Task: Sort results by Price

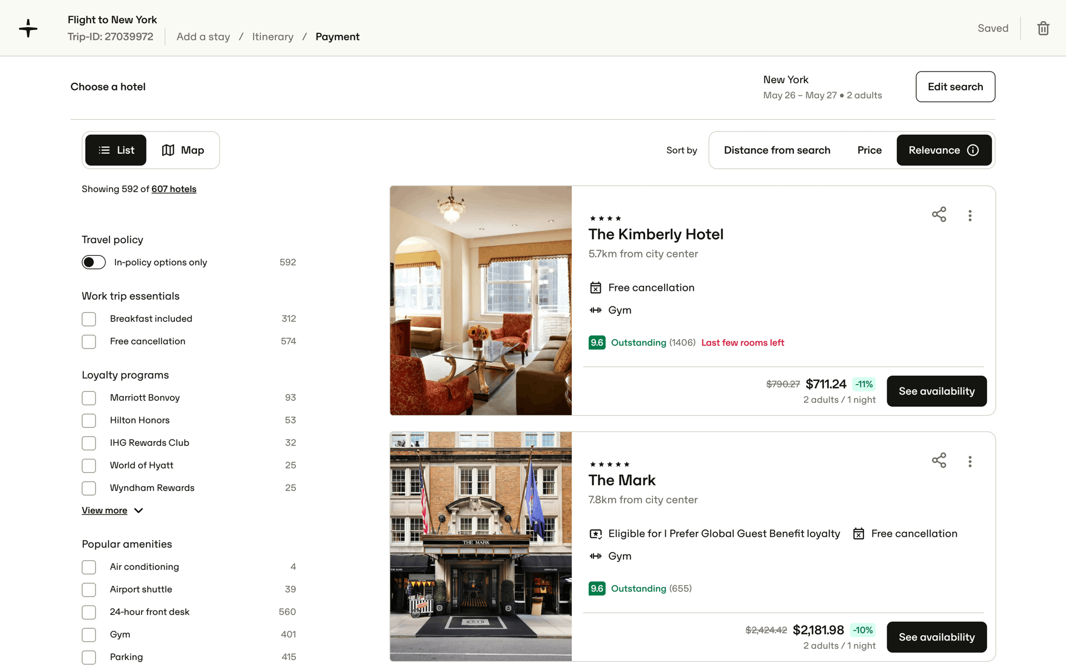Action: coord(869,150)
